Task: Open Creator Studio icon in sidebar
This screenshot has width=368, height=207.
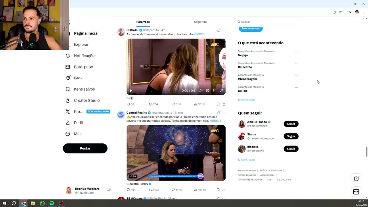Action: pos(68,100)
